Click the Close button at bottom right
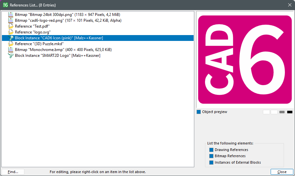Viewport: 295px width, 176px height. (282, 172)
